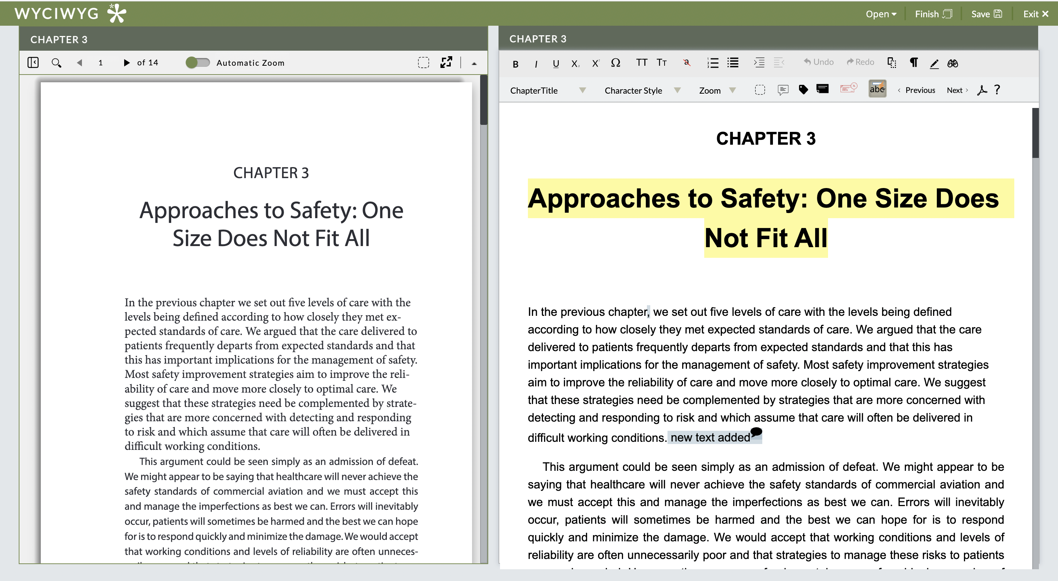This screenshot has height=581, width=1058.
Task: Click the 'CHAPTER 3' heading in the editor
Action: click(x=766, y=139)
